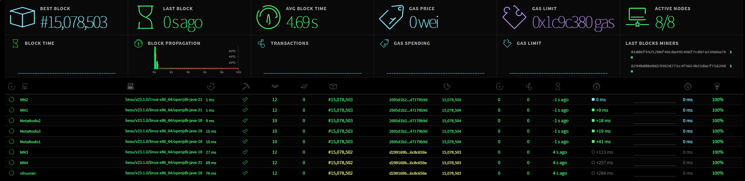Click the green square under miner 81ddef44

pos(632,57)
